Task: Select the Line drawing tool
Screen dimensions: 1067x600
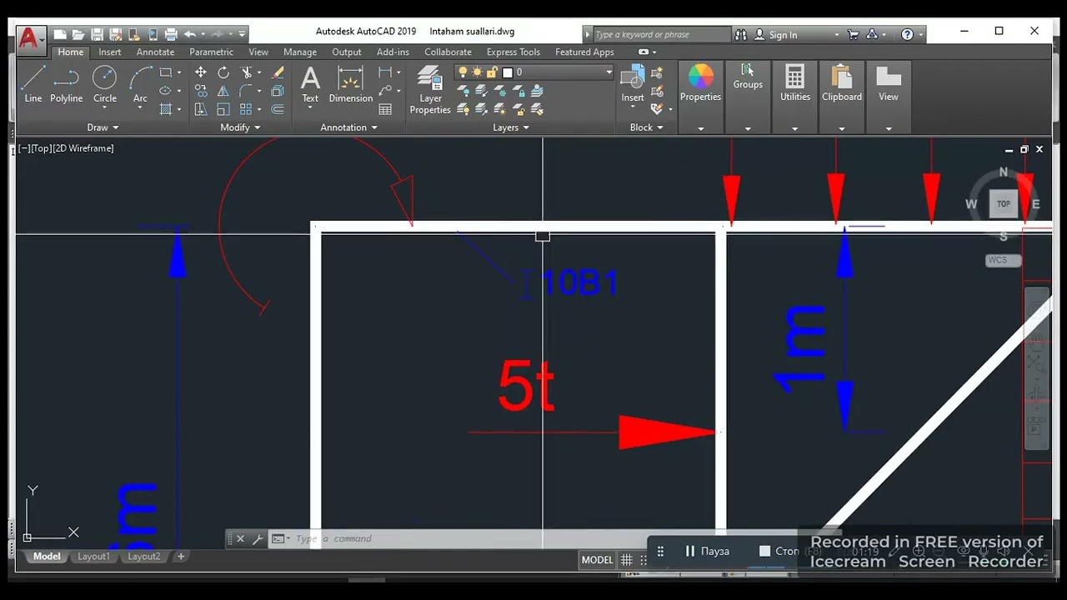Action: coord(33,85)
